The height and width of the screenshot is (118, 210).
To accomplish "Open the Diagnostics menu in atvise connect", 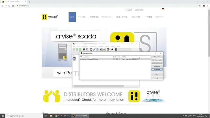I will pyautogui.click(x=93, y=47).
